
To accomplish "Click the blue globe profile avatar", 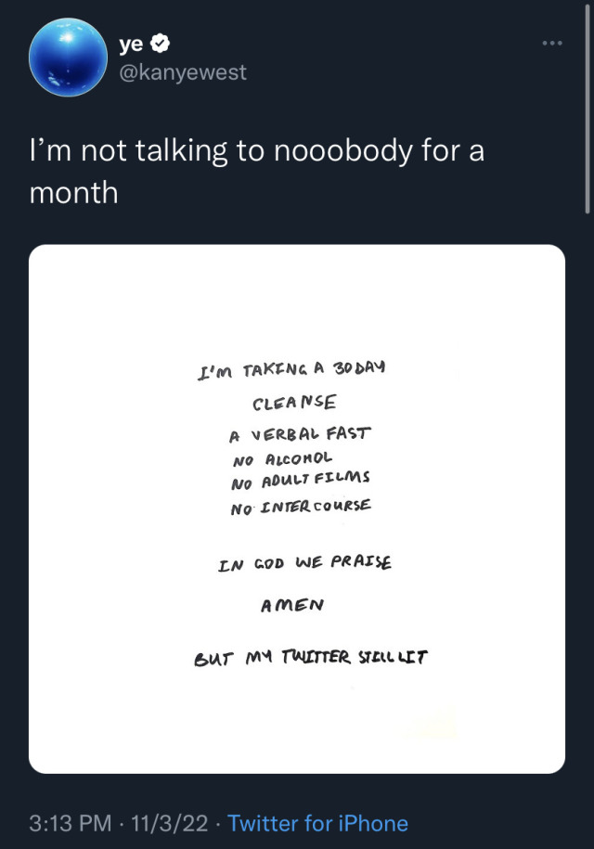I will click(x=67, y=59).
